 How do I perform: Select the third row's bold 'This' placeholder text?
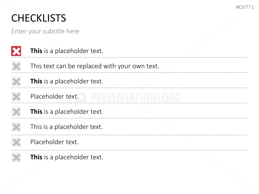click(x=67, y=82)
